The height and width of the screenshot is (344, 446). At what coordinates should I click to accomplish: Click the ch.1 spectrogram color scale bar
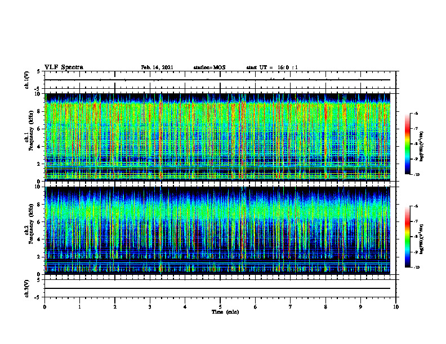[407, 144]
